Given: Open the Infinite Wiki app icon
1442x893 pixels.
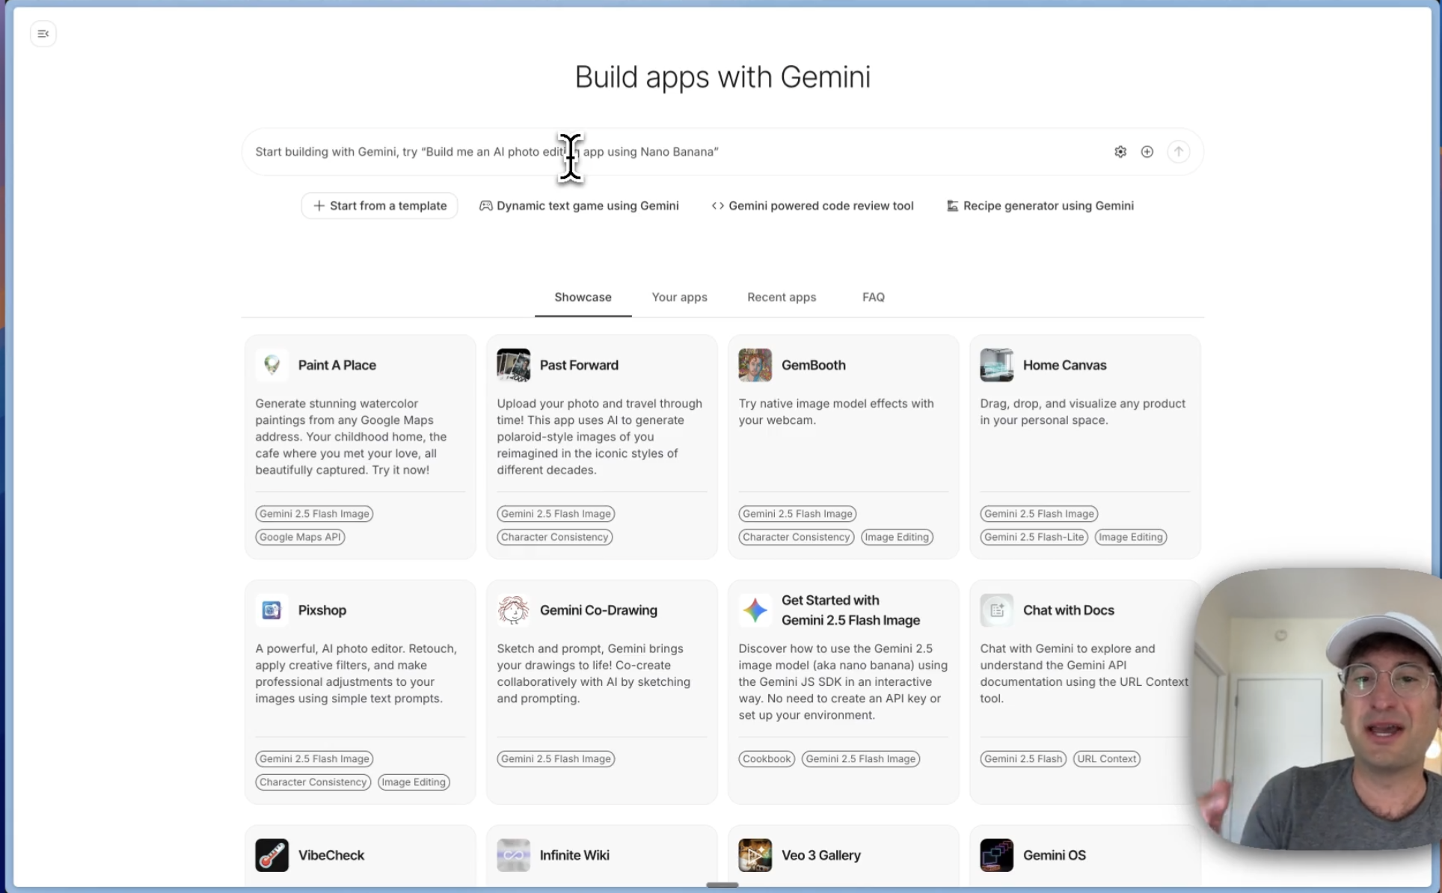Looking at the screenshot, I should click(x=513, y=855).
